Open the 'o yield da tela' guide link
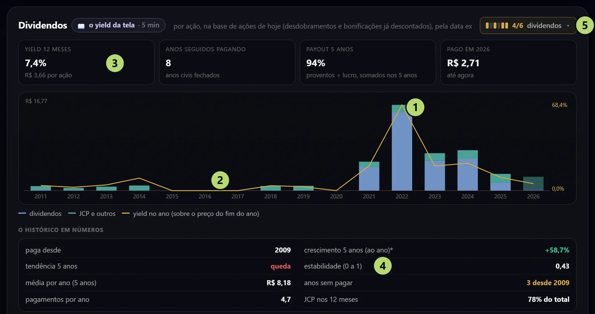This screenshot has width=595, height=314. click(x=118, y=25)
